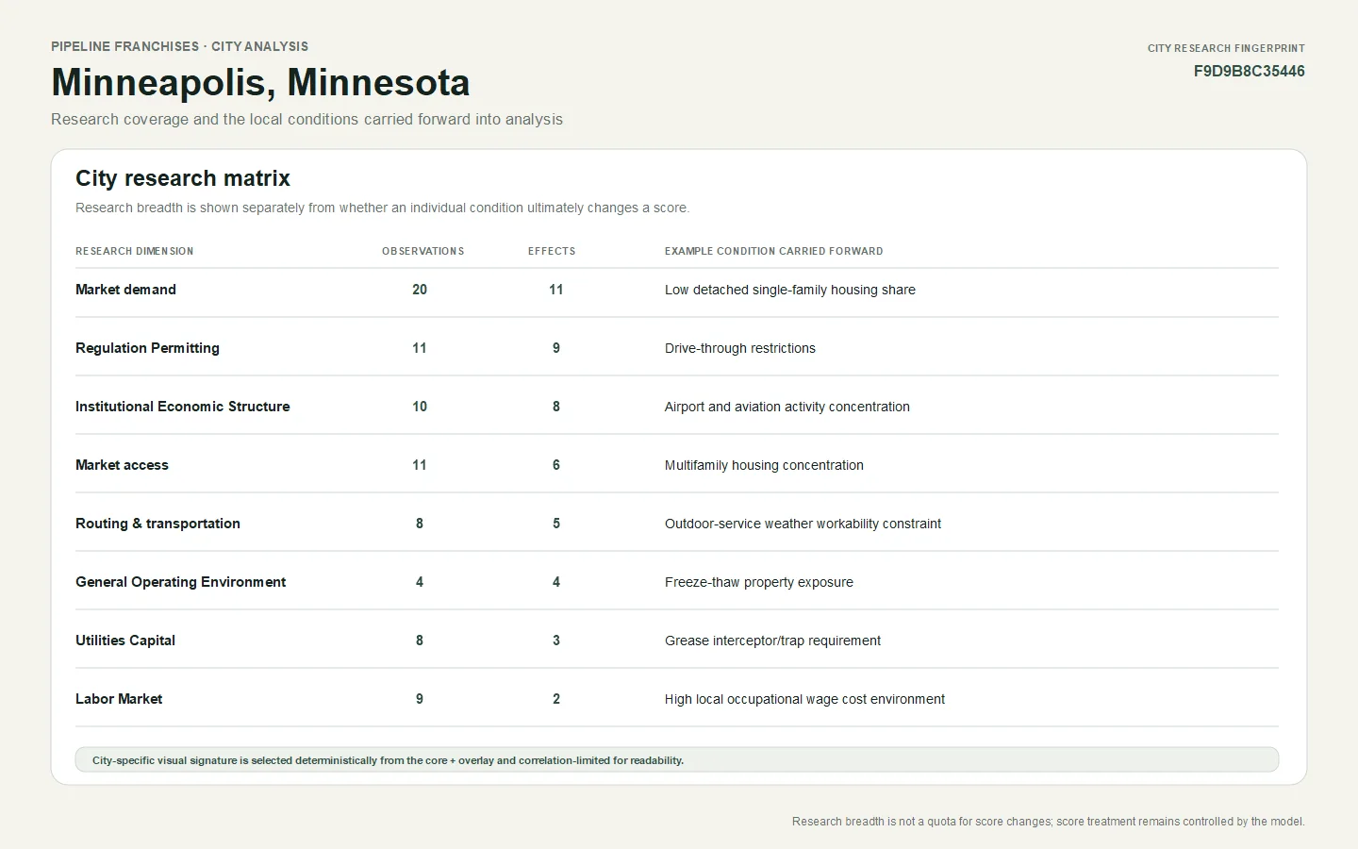Screen dimensions: 1358x849
Task: Click the Example Condition Carried Forward header
Action: point(773,252)
